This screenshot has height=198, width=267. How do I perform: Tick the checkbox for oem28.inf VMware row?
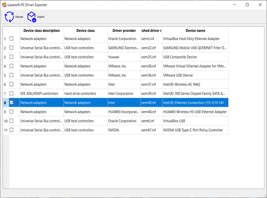[11, 66]
